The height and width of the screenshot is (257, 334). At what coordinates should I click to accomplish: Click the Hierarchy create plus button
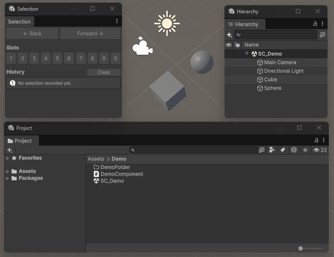tap(229, 35)
